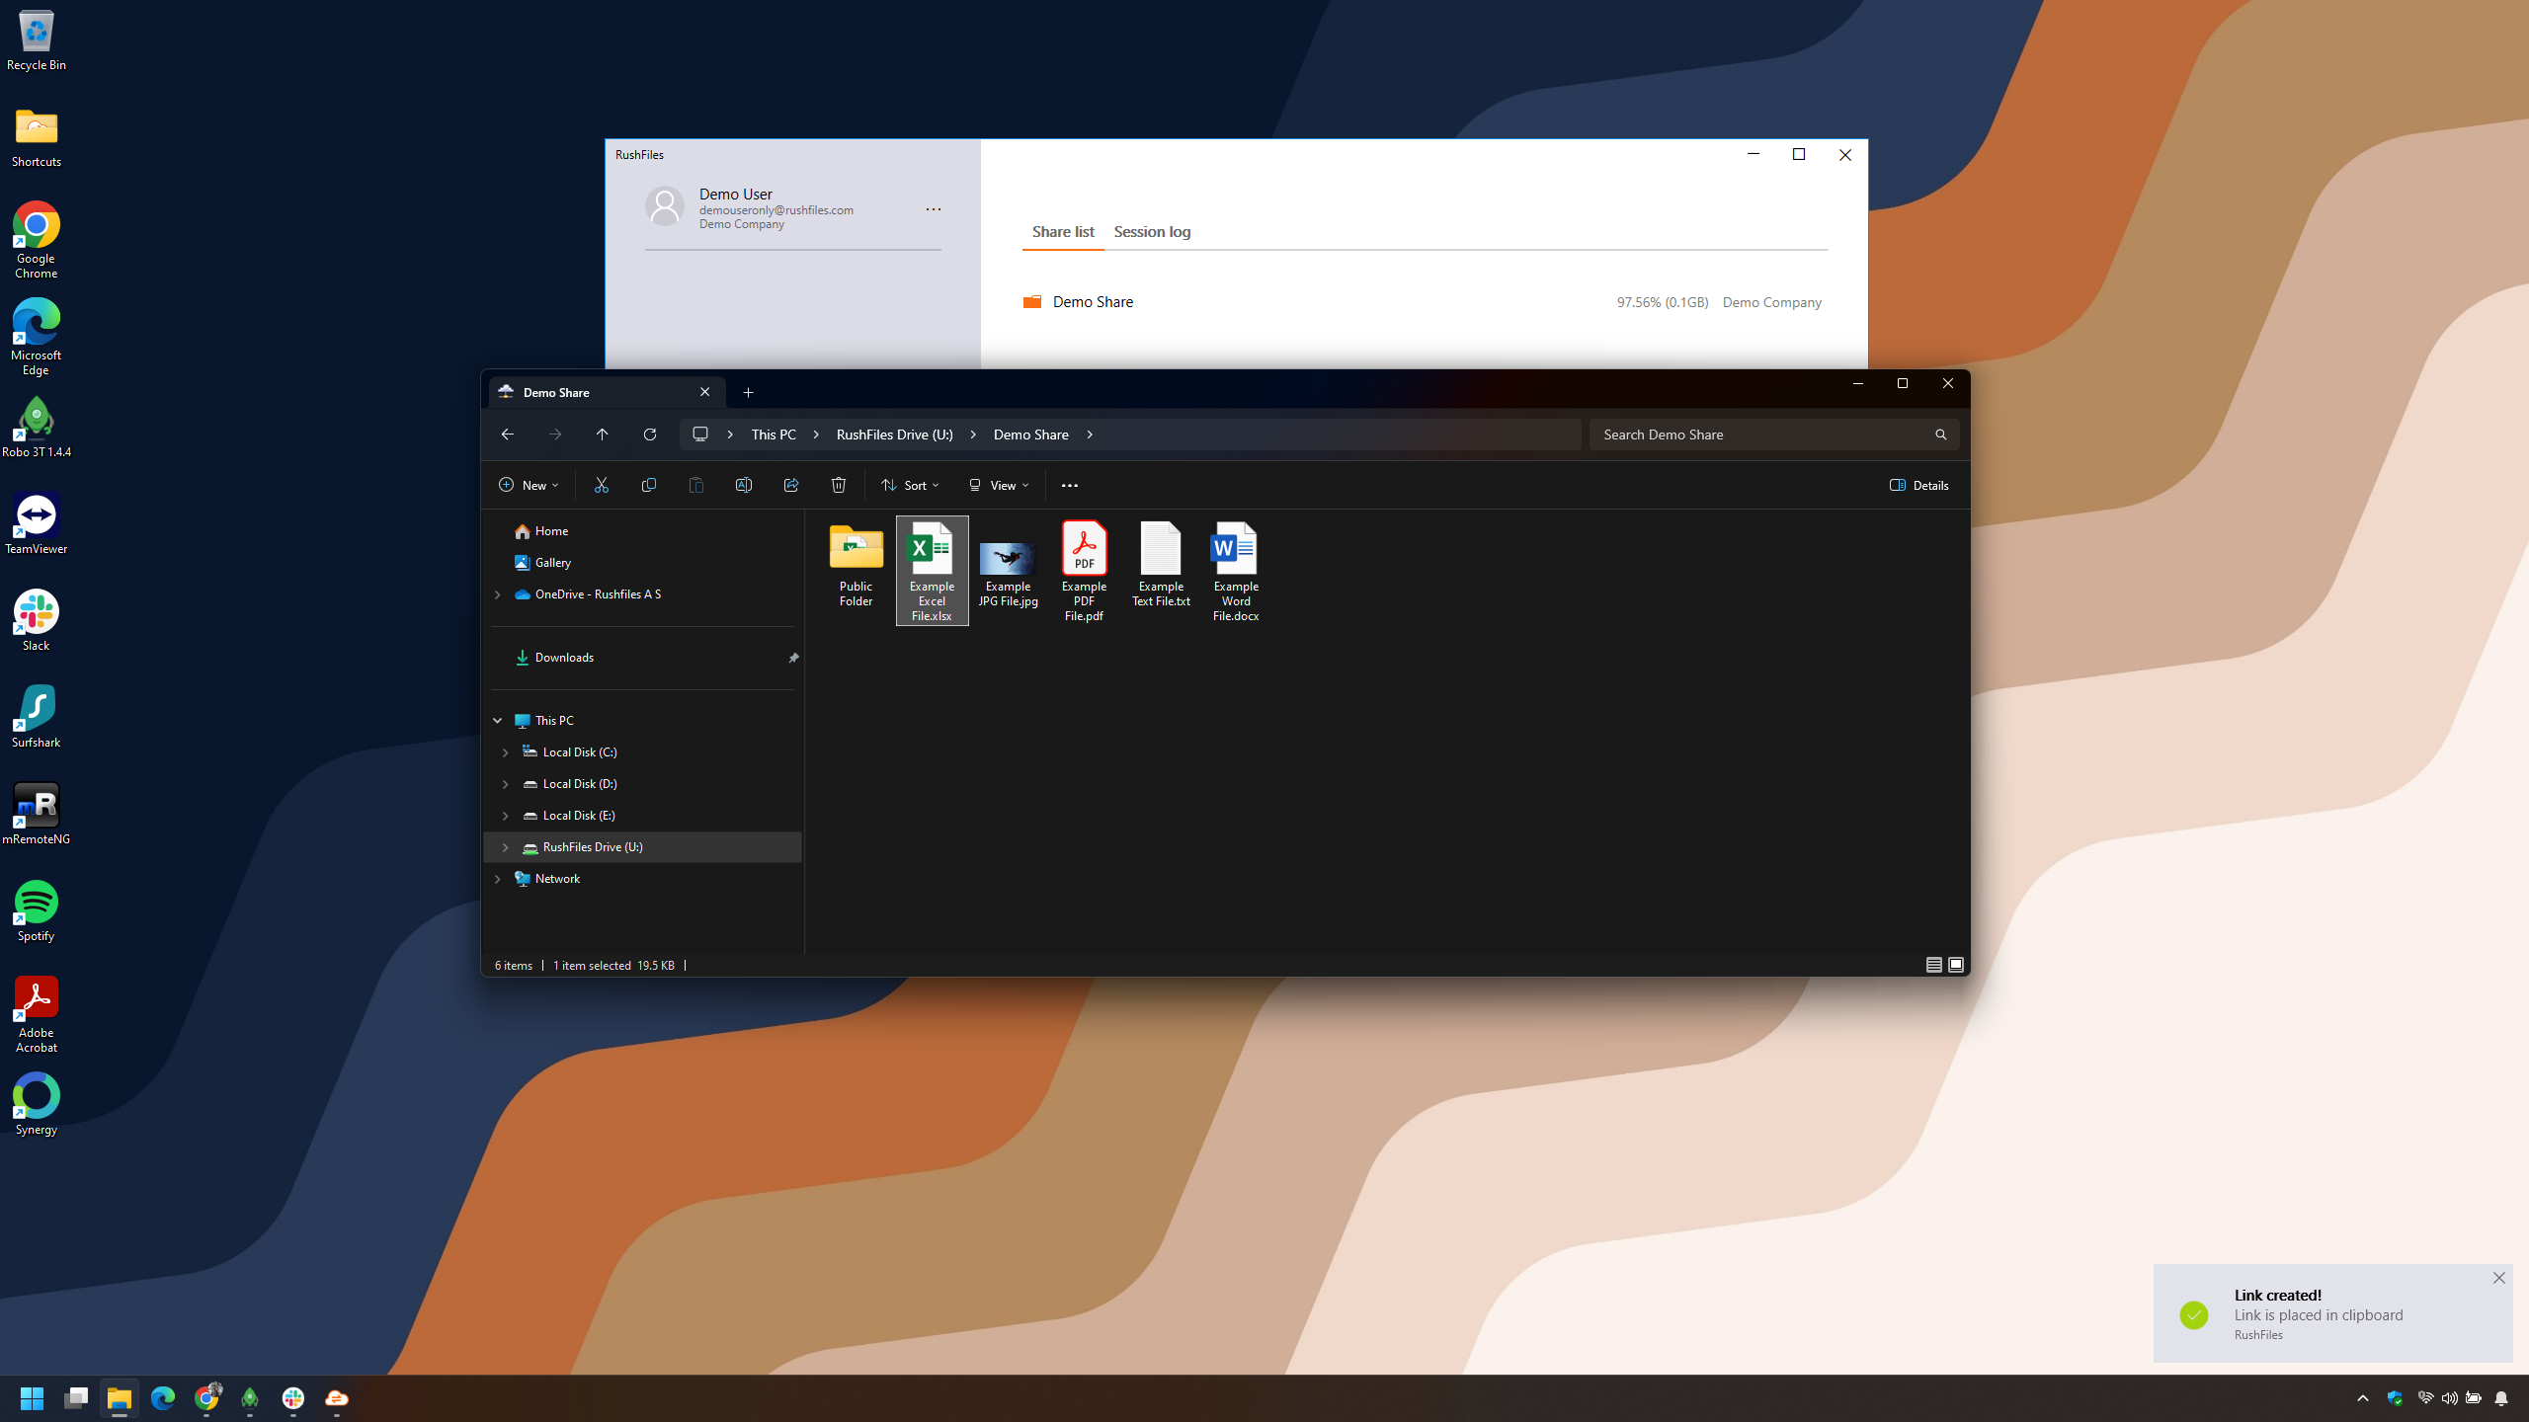This screenshot has width=2529, height=1422.
Task: Switch to the Session log tab
Action: tap(1152, 232)
